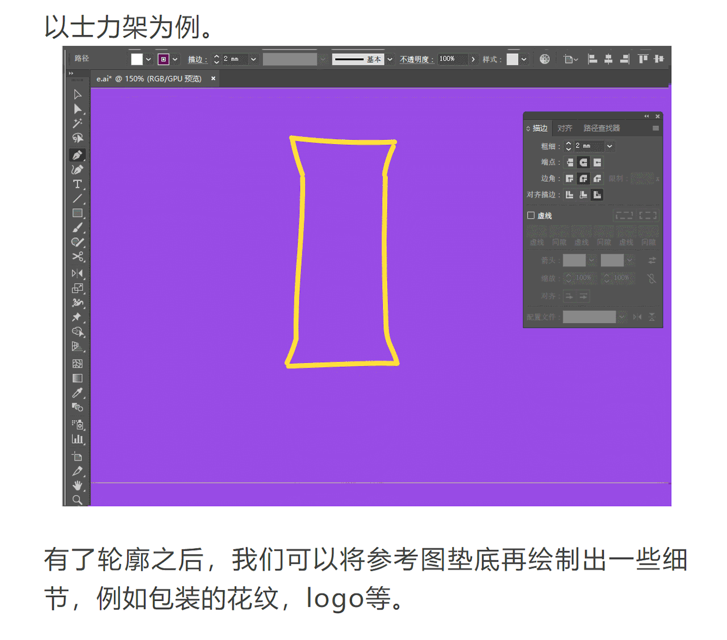Pick the Reflect tool

coord(78,274)
